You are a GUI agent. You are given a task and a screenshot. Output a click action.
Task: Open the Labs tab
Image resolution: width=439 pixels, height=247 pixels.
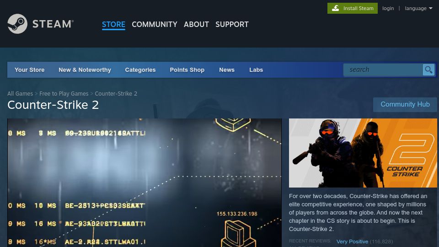pyautogui.click(x=256, y=70)
